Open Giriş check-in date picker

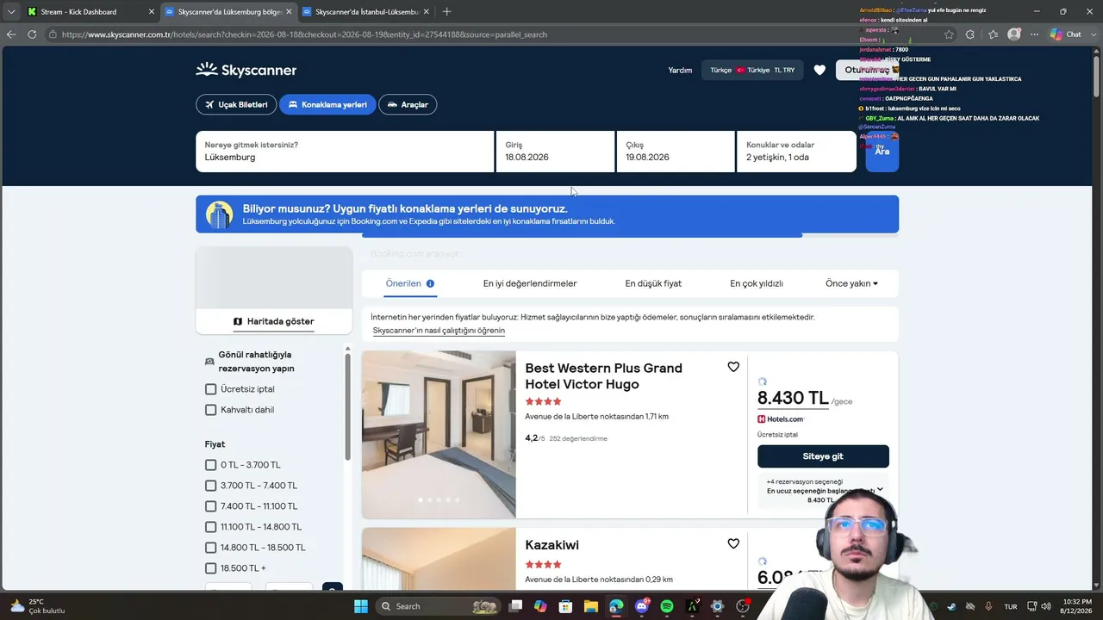tap(555, 152)
